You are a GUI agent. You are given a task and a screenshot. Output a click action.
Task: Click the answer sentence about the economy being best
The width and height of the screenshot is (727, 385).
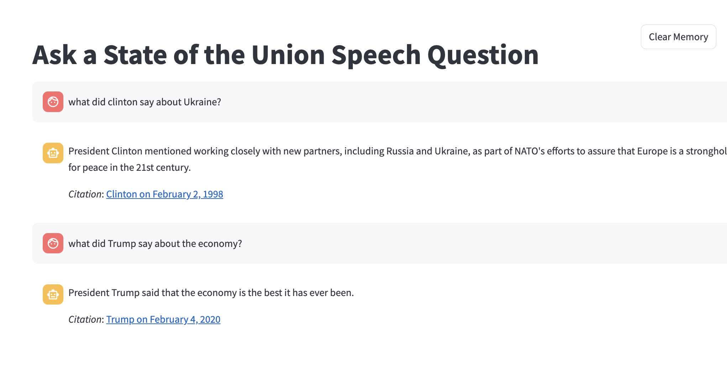coord(211,293)
